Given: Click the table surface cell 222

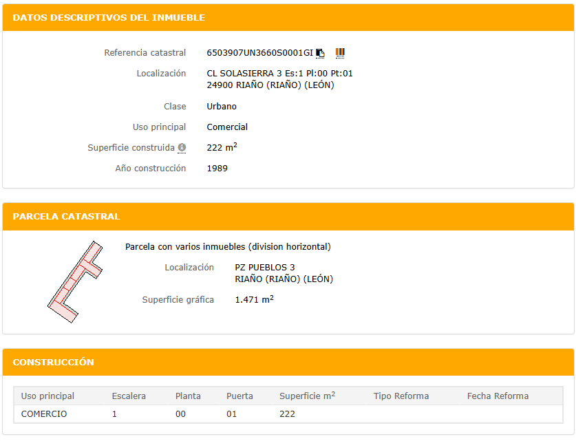Looking at the screenshot, I should tap(287, 414).
